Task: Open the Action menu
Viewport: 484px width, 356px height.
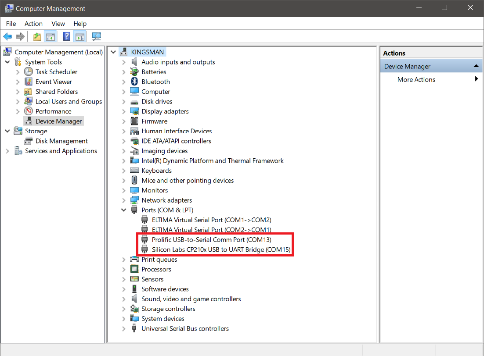Action: (34, 24)
